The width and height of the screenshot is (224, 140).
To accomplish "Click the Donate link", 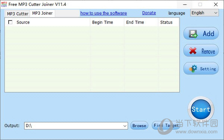I will tap(149, 13).
